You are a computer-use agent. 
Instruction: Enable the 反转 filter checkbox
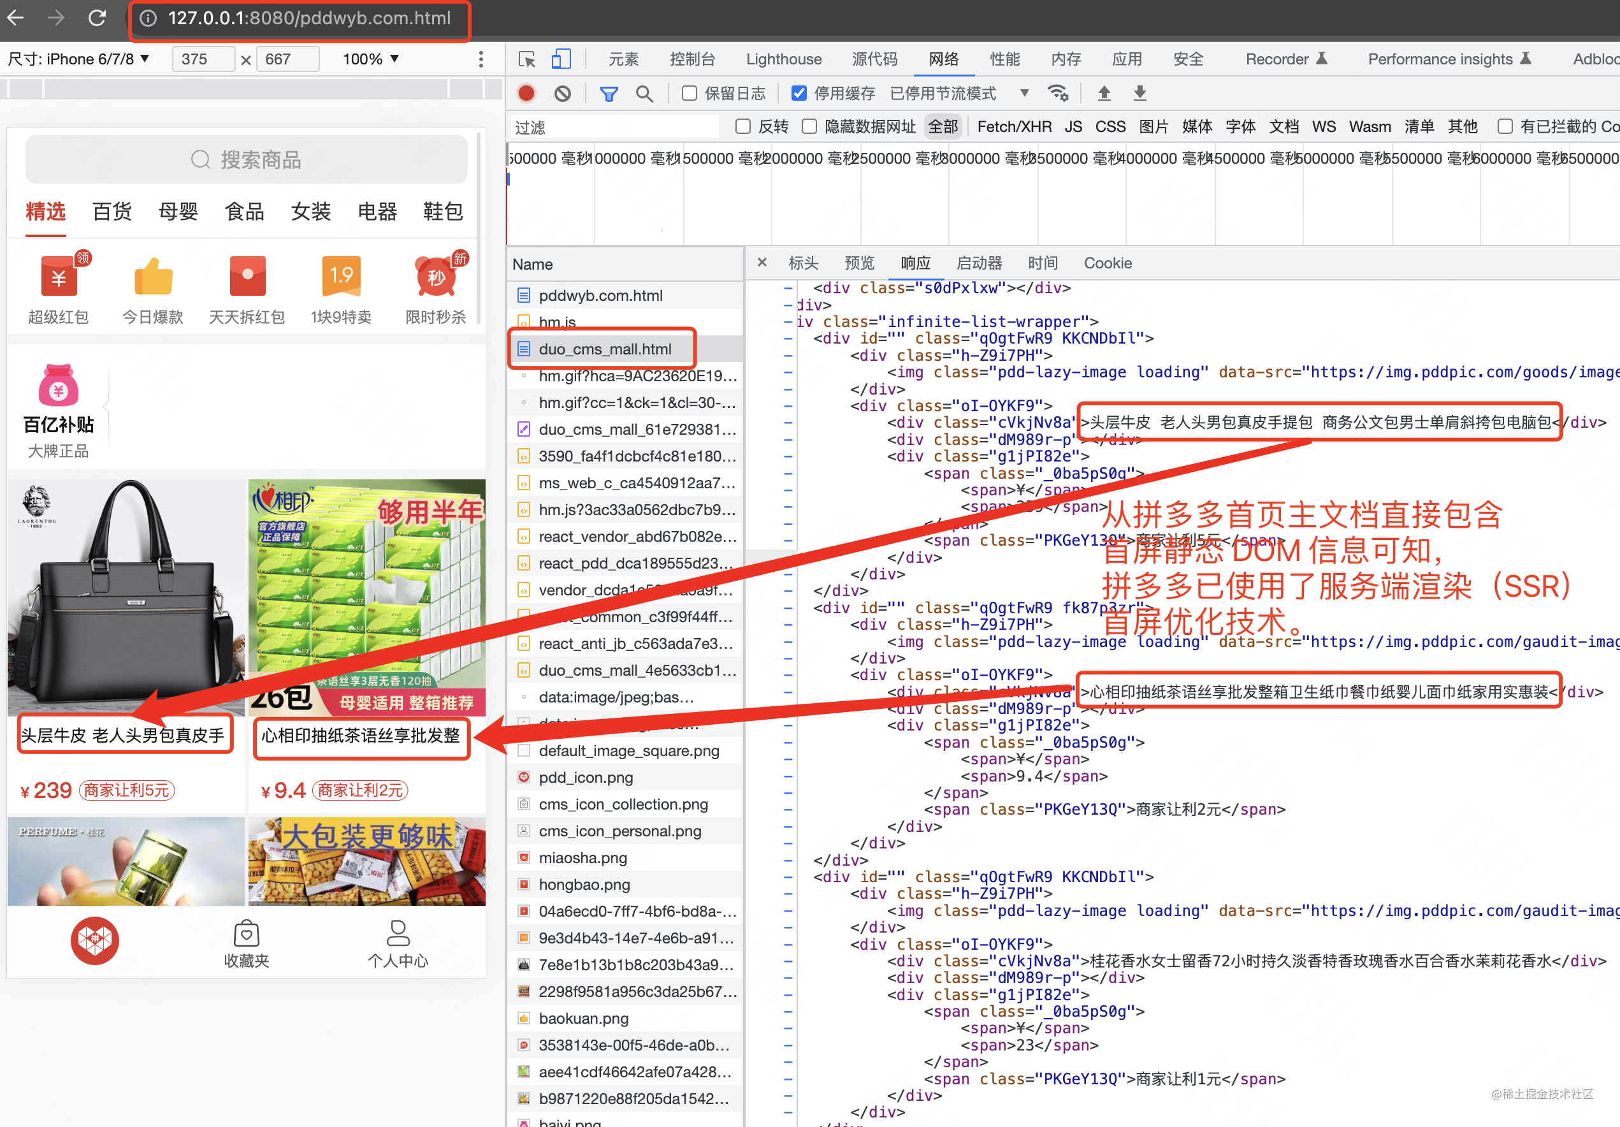tap(742, 126)
